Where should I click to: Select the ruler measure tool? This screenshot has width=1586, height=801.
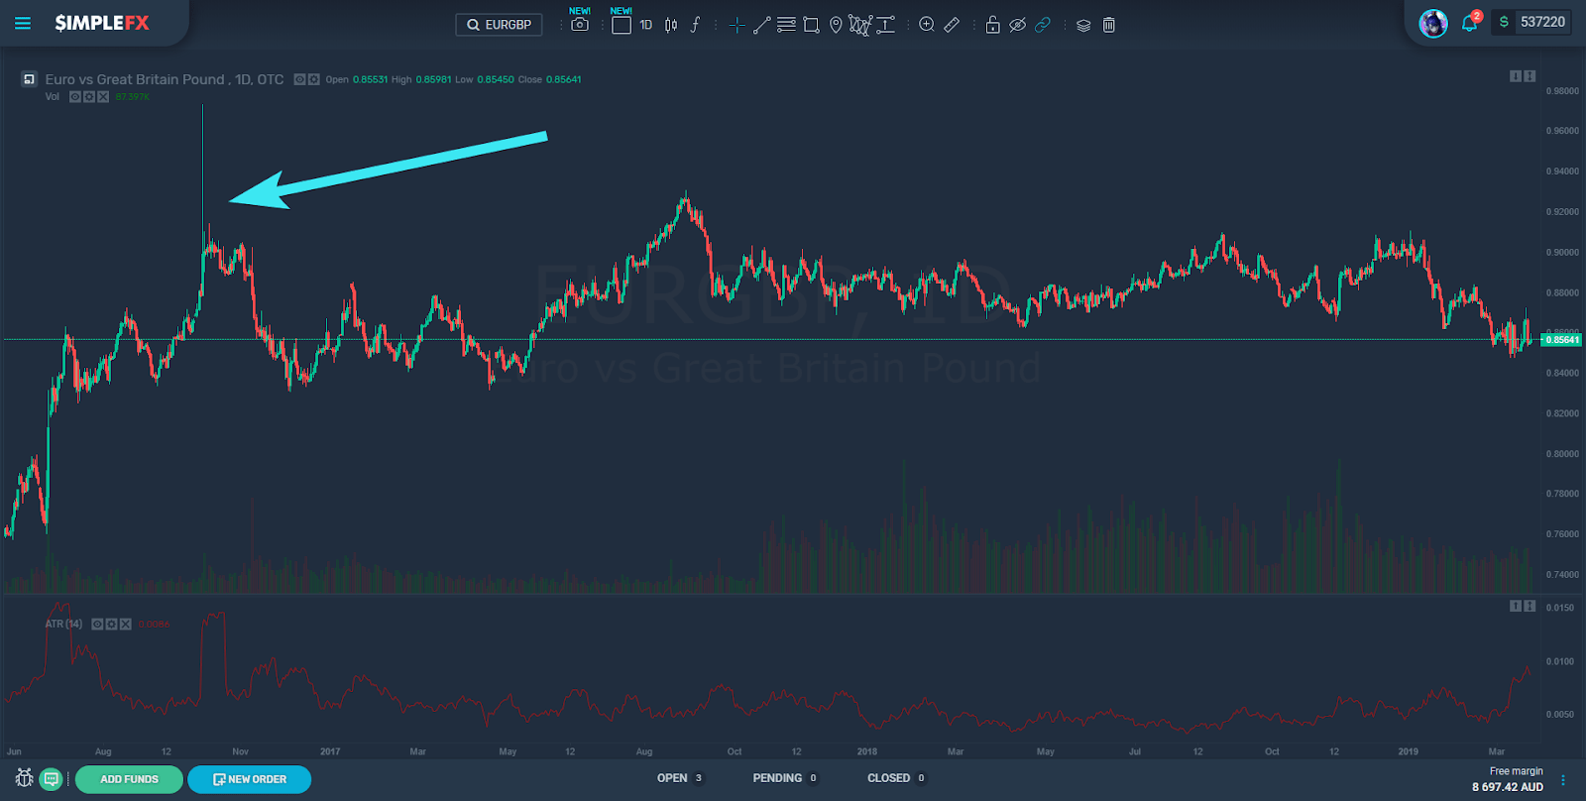pyautogui.click(x=952, y=25)
